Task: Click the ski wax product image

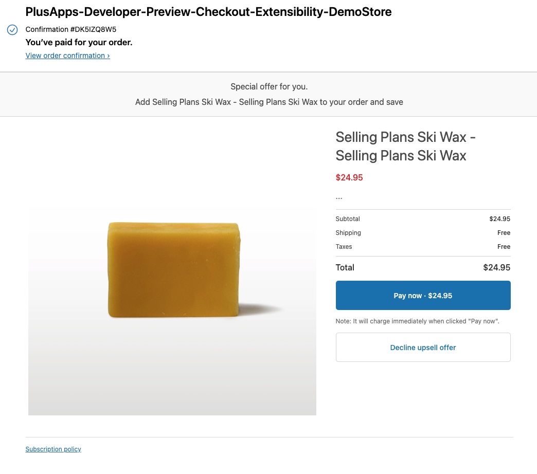Action: 172,271
